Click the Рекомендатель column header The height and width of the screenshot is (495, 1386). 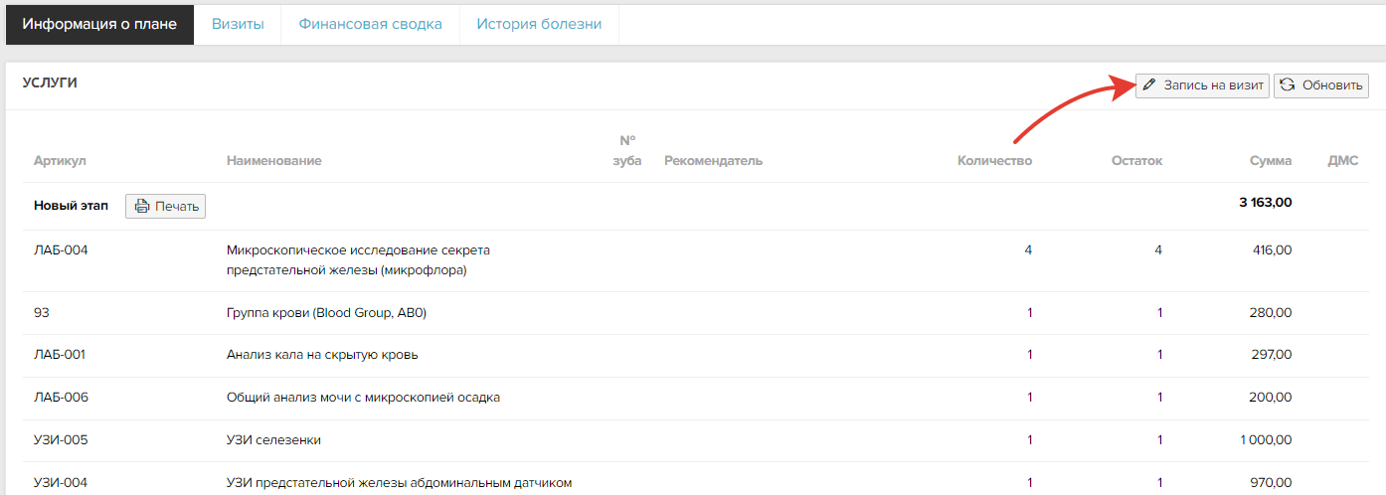(x=713, y=160)
